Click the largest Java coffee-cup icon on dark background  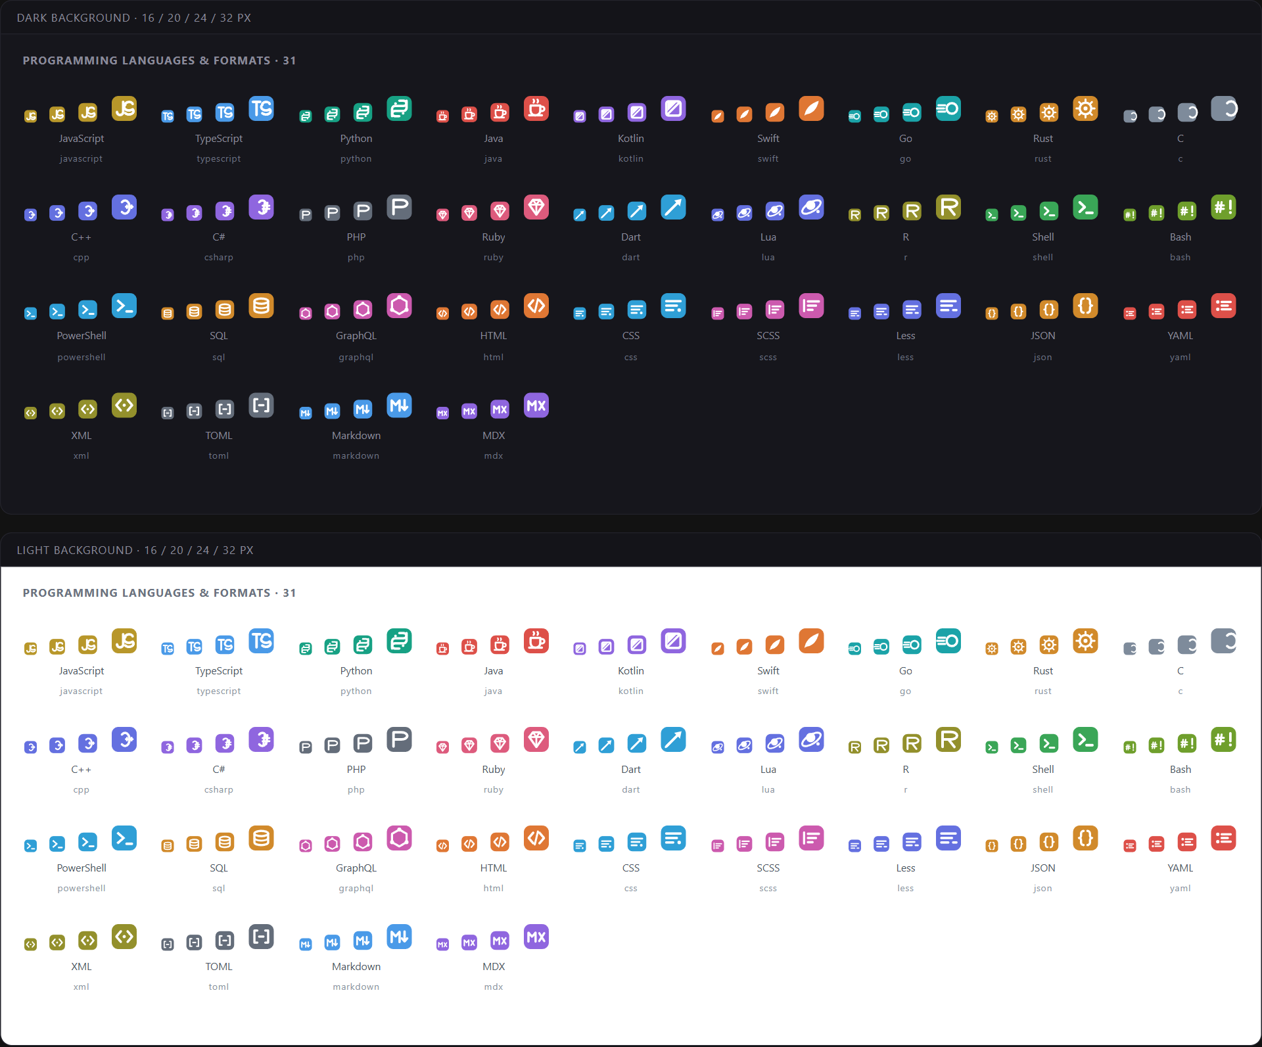536,108
